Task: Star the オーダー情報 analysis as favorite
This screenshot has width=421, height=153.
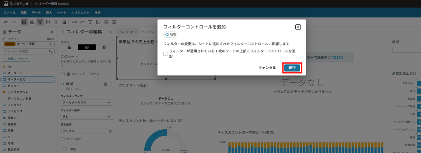Action: (x=36, y=4)
